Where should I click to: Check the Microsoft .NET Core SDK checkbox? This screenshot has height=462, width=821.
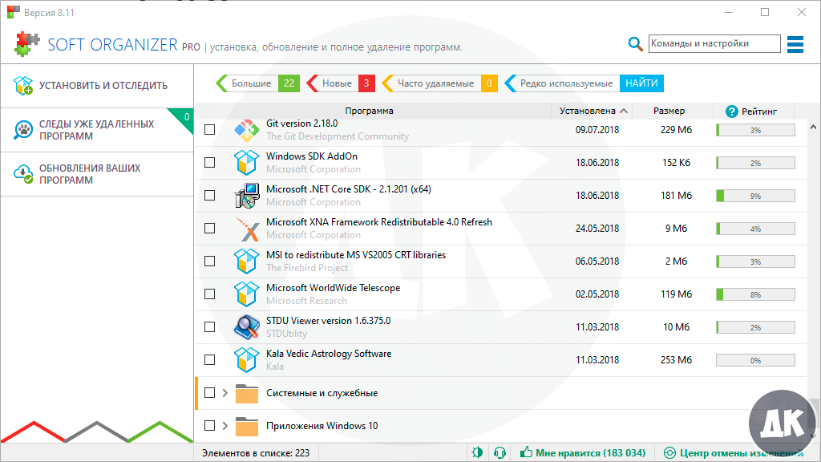209,196
